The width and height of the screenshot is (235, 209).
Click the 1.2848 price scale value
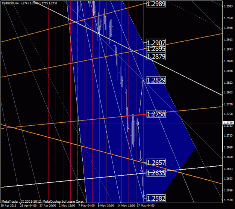pos(228,71)
